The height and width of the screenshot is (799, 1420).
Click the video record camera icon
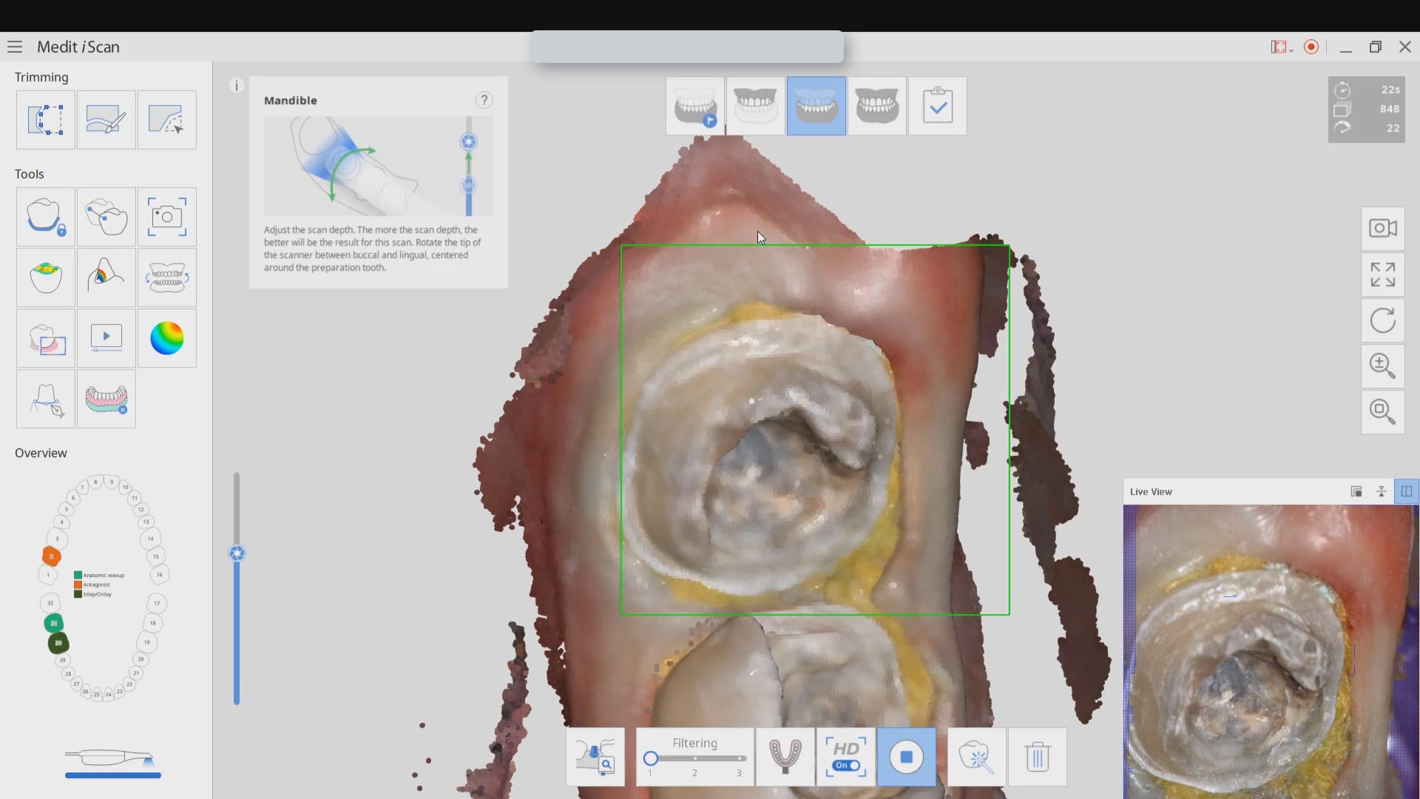point(1382,229)
